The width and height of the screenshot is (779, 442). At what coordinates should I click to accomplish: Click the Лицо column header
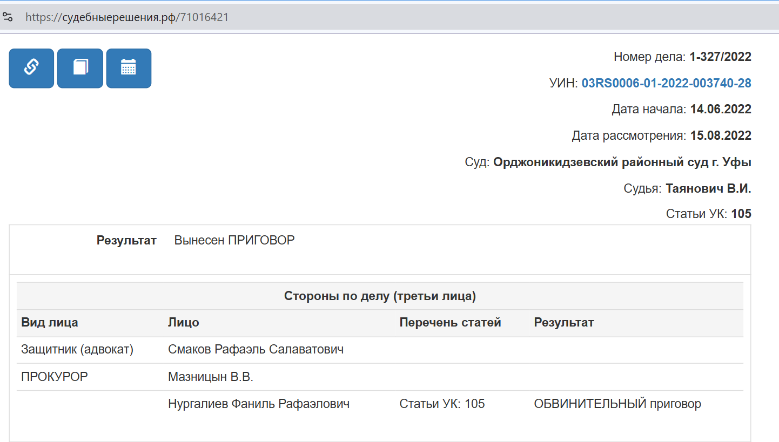(x=184, y=323)
